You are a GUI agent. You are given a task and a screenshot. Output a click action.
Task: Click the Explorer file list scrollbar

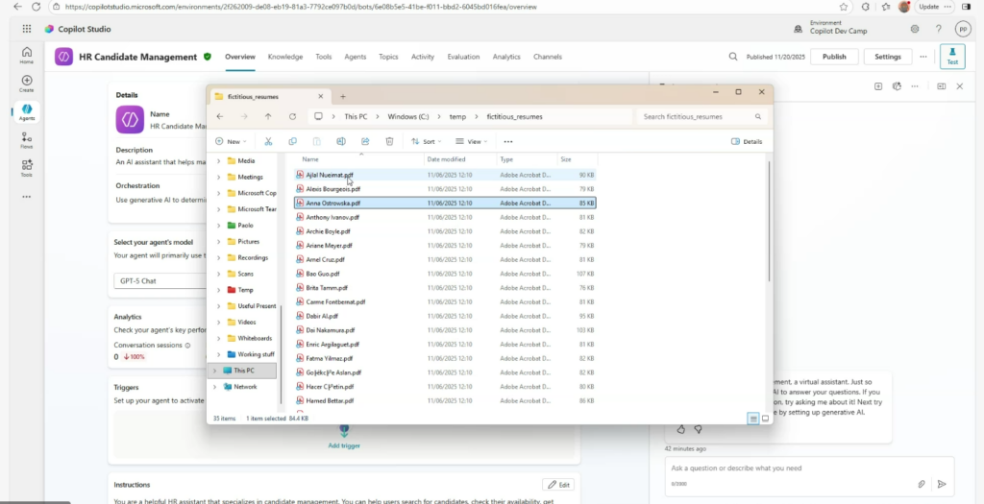(768, 240)
